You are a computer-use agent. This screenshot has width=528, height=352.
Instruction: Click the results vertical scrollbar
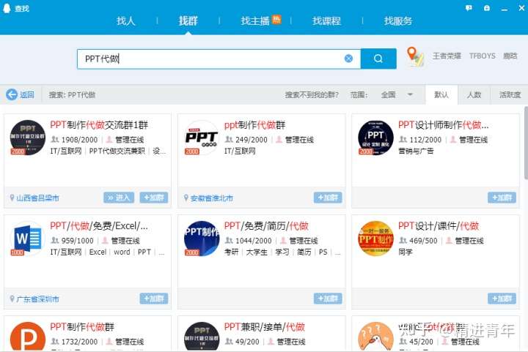[x=526, y=143]
